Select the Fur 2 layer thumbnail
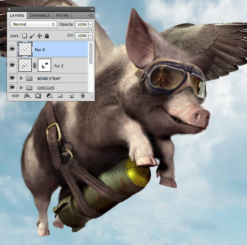The image size is (247, 245). click(25, 65)
